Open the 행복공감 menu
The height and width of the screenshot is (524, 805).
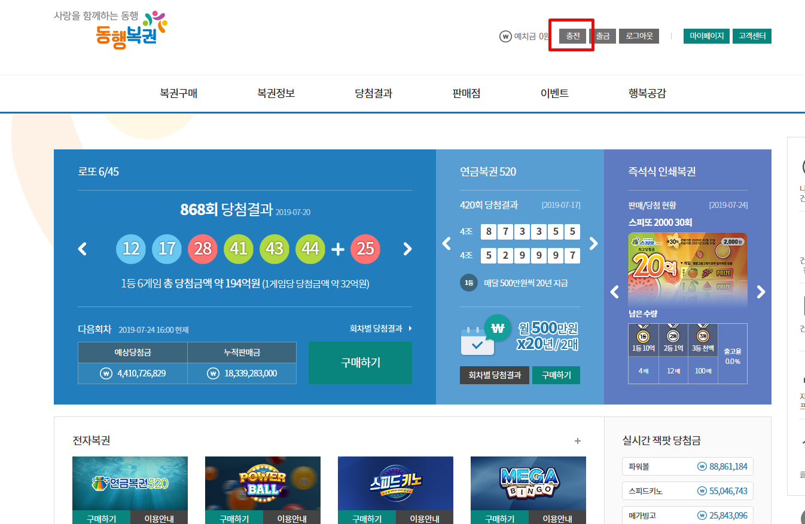point(647,93)
